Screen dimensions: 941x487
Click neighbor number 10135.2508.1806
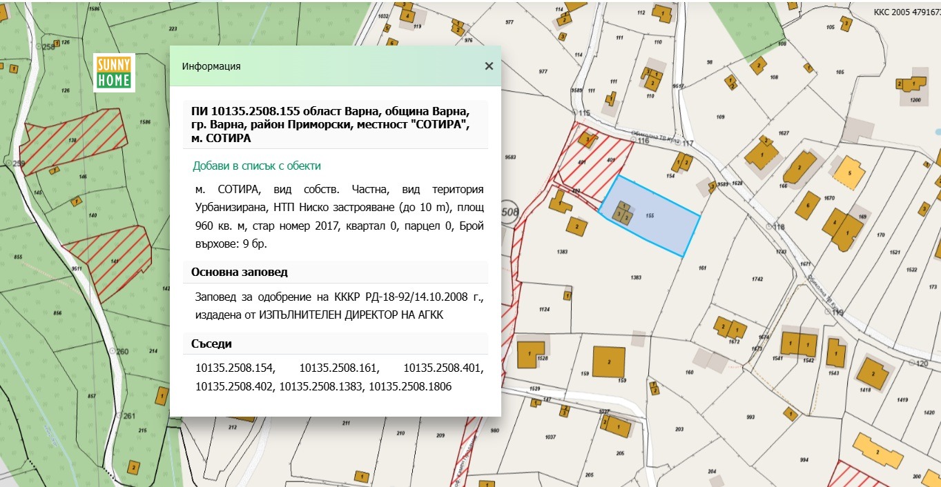410,387
